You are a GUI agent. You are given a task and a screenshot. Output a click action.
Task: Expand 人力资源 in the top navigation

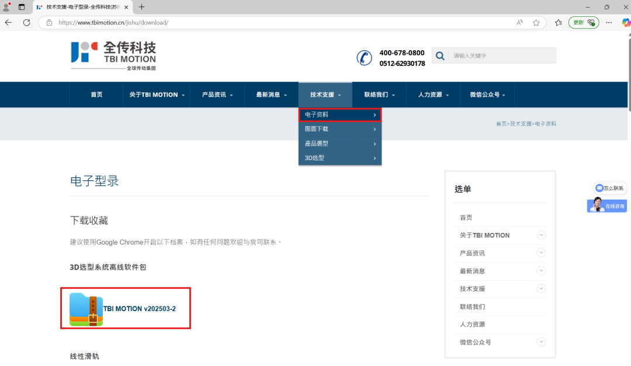click(434, 95)
